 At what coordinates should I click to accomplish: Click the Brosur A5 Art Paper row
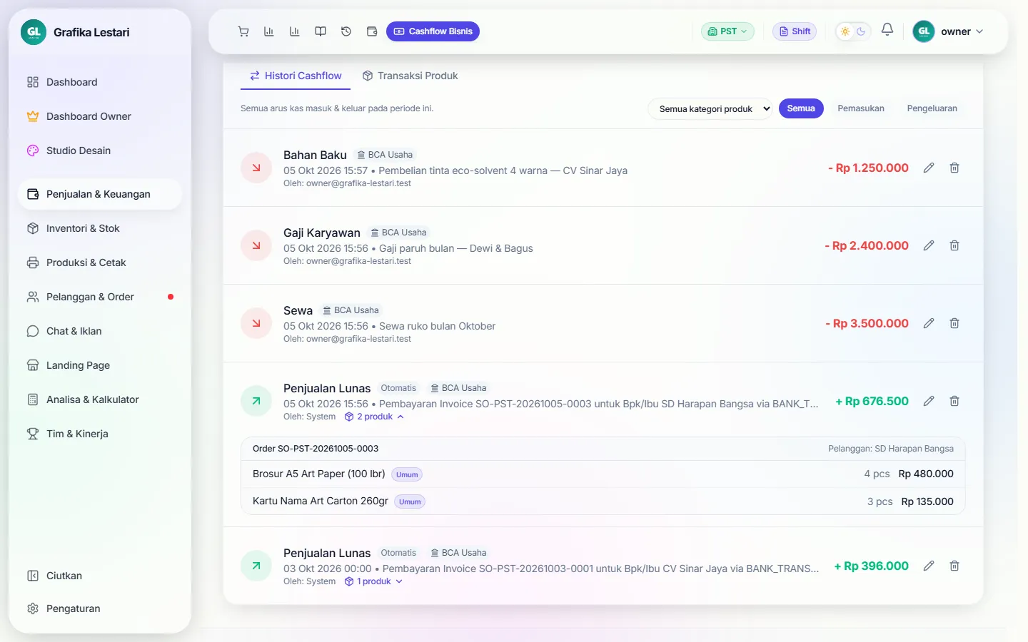(603, 474)
